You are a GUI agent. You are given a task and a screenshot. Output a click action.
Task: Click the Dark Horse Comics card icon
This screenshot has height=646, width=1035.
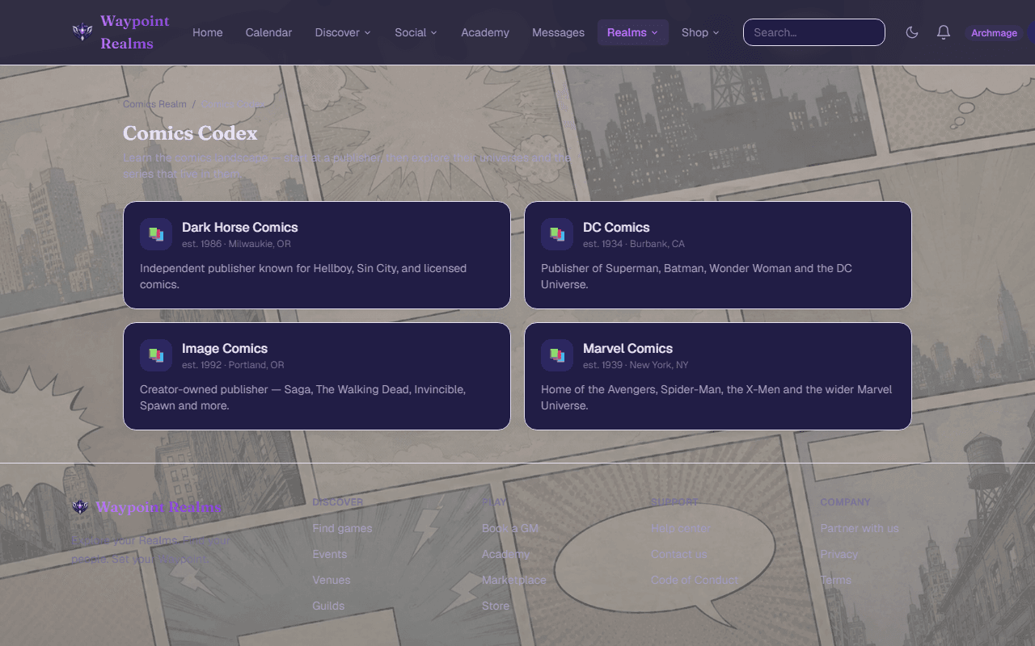click(156, 234)
